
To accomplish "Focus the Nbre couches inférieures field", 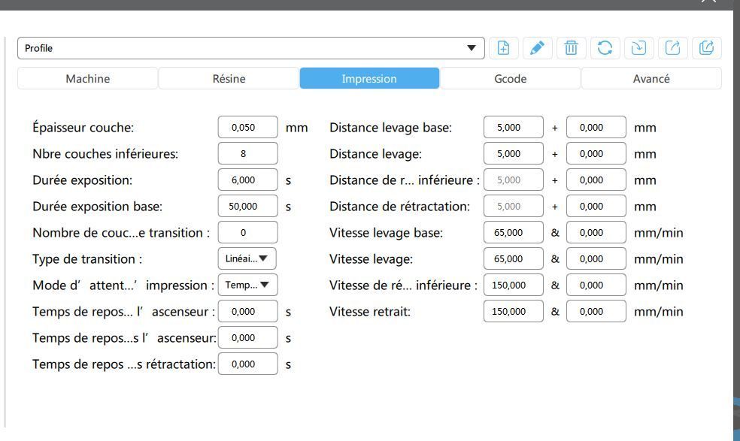I will 247,154.
